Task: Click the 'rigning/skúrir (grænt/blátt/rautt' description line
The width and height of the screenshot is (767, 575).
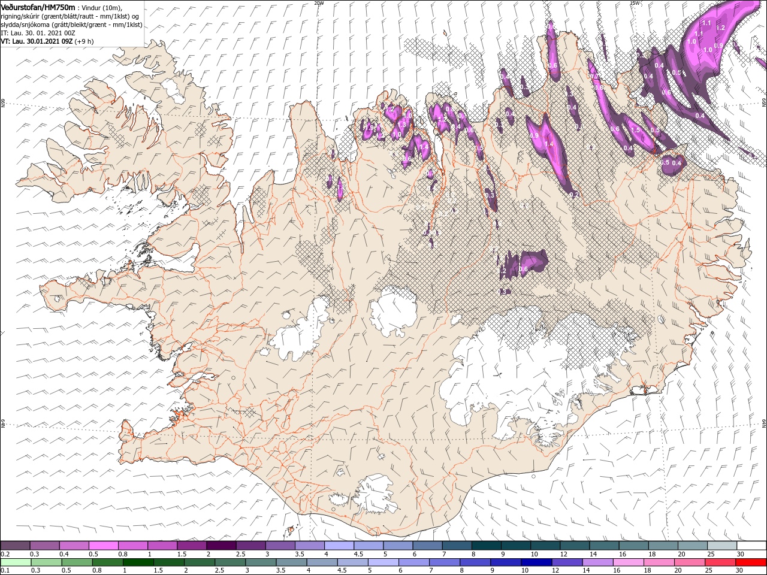Action: 70,16
